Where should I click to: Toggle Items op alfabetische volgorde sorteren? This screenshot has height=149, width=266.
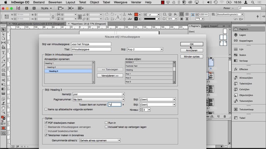[x=46, y=109]
